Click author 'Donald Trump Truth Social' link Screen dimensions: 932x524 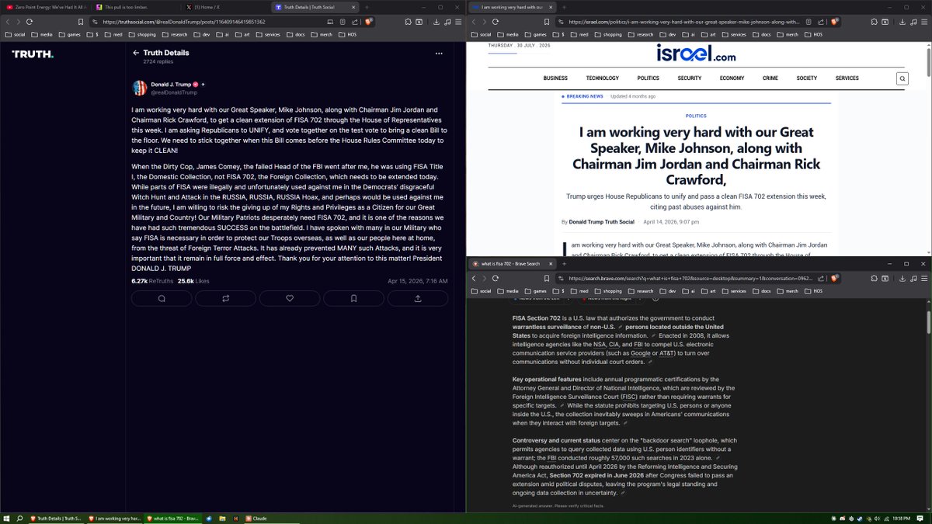[601, 222]
